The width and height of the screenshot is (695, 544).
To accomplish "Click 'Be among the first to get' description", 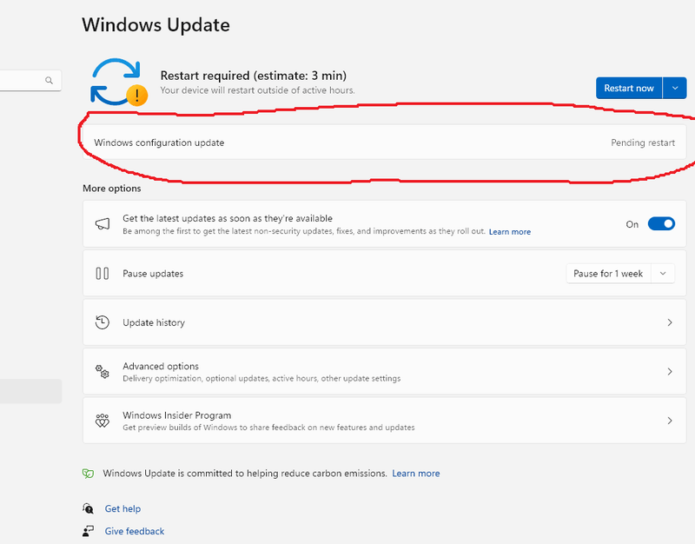I will pos(303,231).
